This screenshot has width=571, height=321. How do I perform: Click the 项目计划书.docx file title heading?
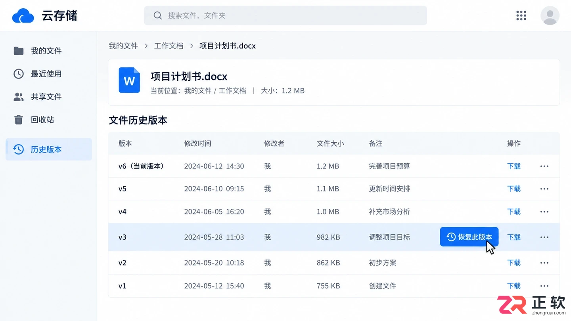[189, 76]
